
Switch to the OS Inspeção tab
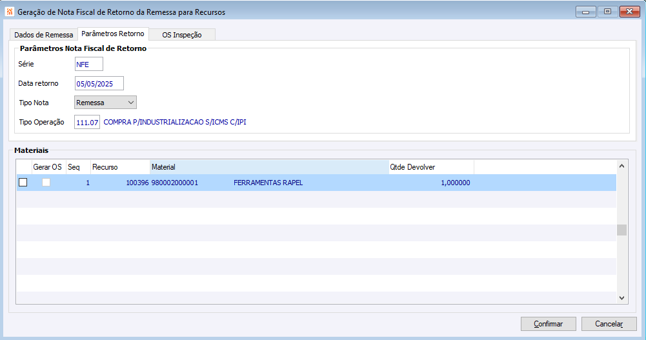(x=182, y=35)
